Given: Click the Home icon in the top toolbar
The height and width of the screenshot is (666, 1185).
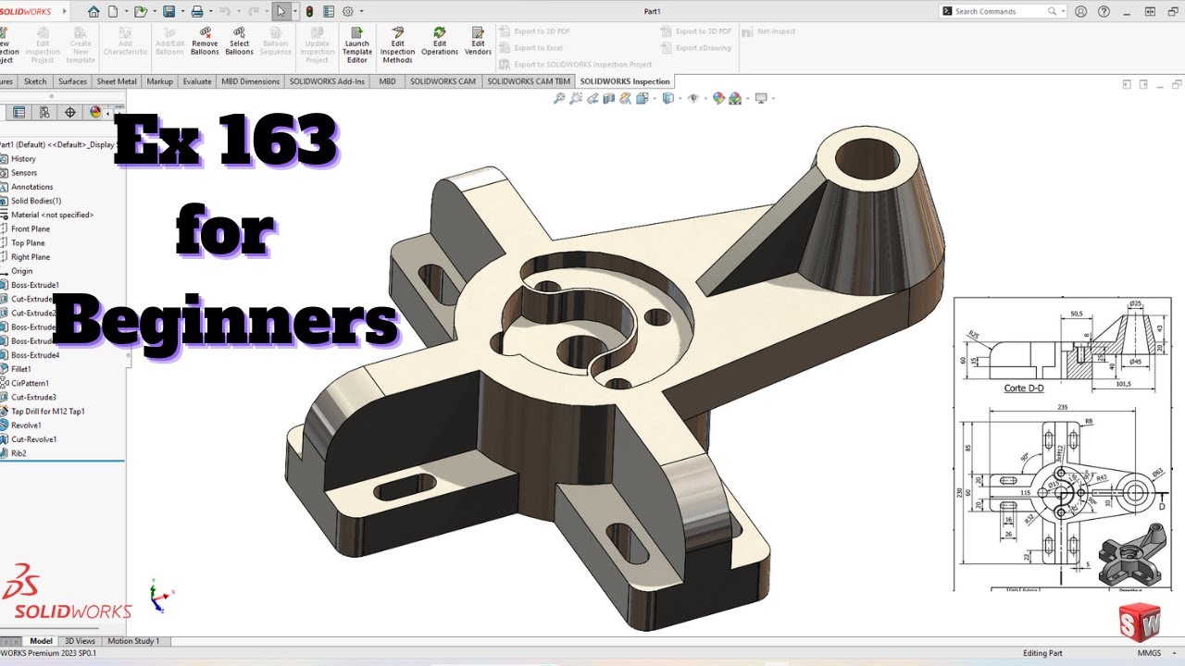Looking at the screenshot, I should pyautogui.click(x=94, y=11).
